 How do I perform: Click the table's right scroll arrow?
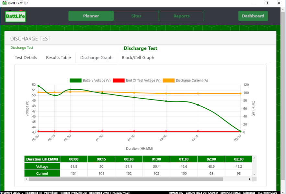coord(249,179)
